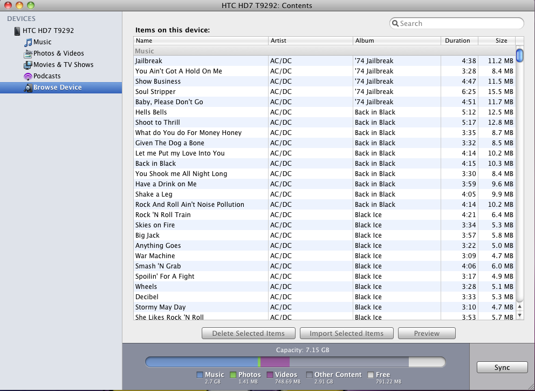Sort by the Album column header
This screenshot has height=391, width=535.
[x=397, y=41]
